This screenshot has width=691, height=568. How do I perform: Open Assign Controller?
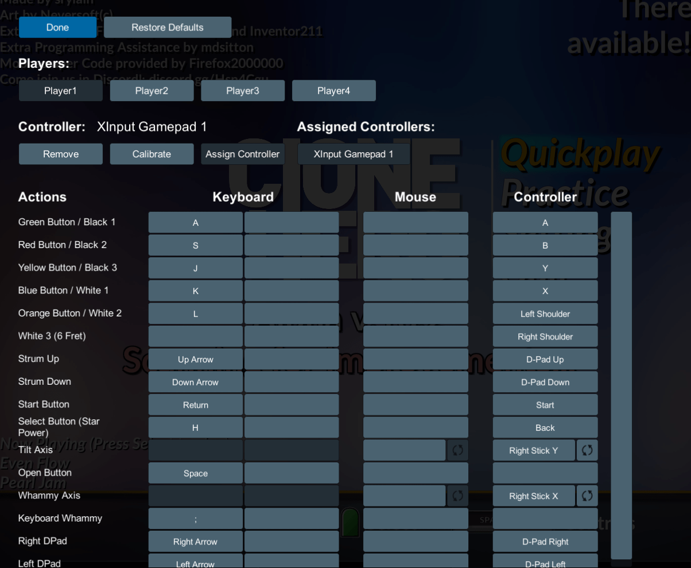[243, 154]
